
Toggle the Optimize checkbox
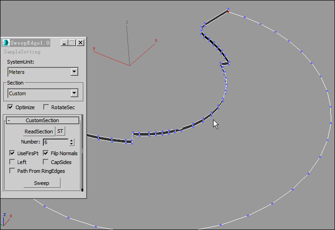pos(10,107)
